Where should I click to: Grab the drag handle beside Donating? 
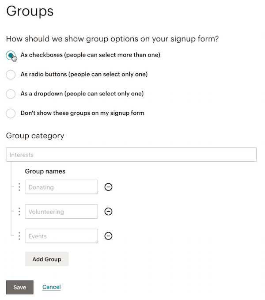tap(19, 187)
